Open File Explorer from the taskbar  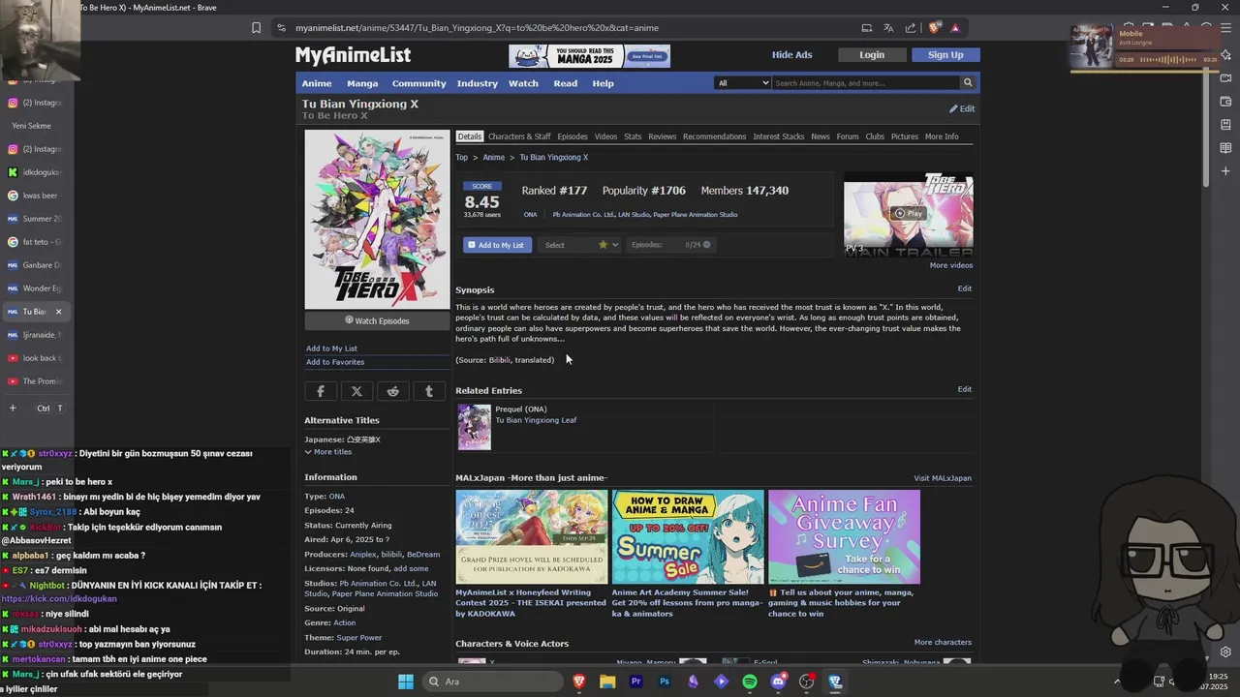(607, 682)
